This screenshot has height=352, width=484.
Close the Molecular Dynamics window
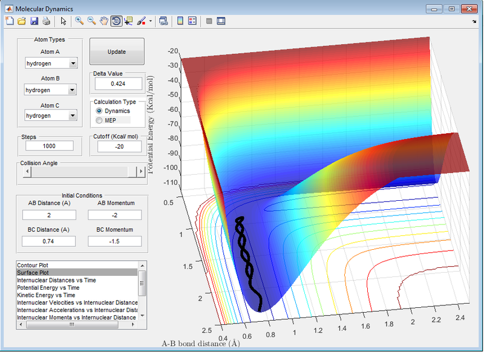(x=469, y=8)
